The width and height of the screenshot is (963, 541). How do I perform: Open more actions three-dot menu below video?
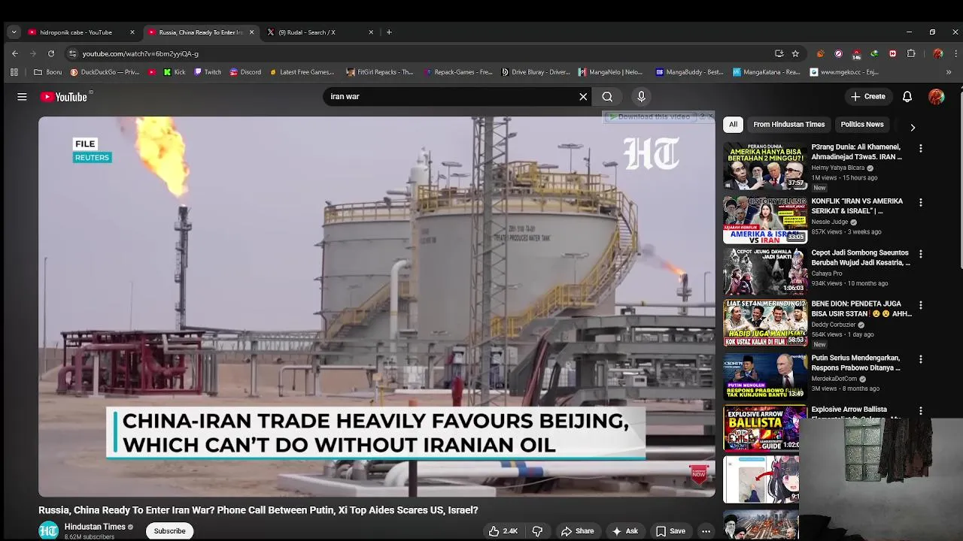pyautogui.click(x=706, y=530)
